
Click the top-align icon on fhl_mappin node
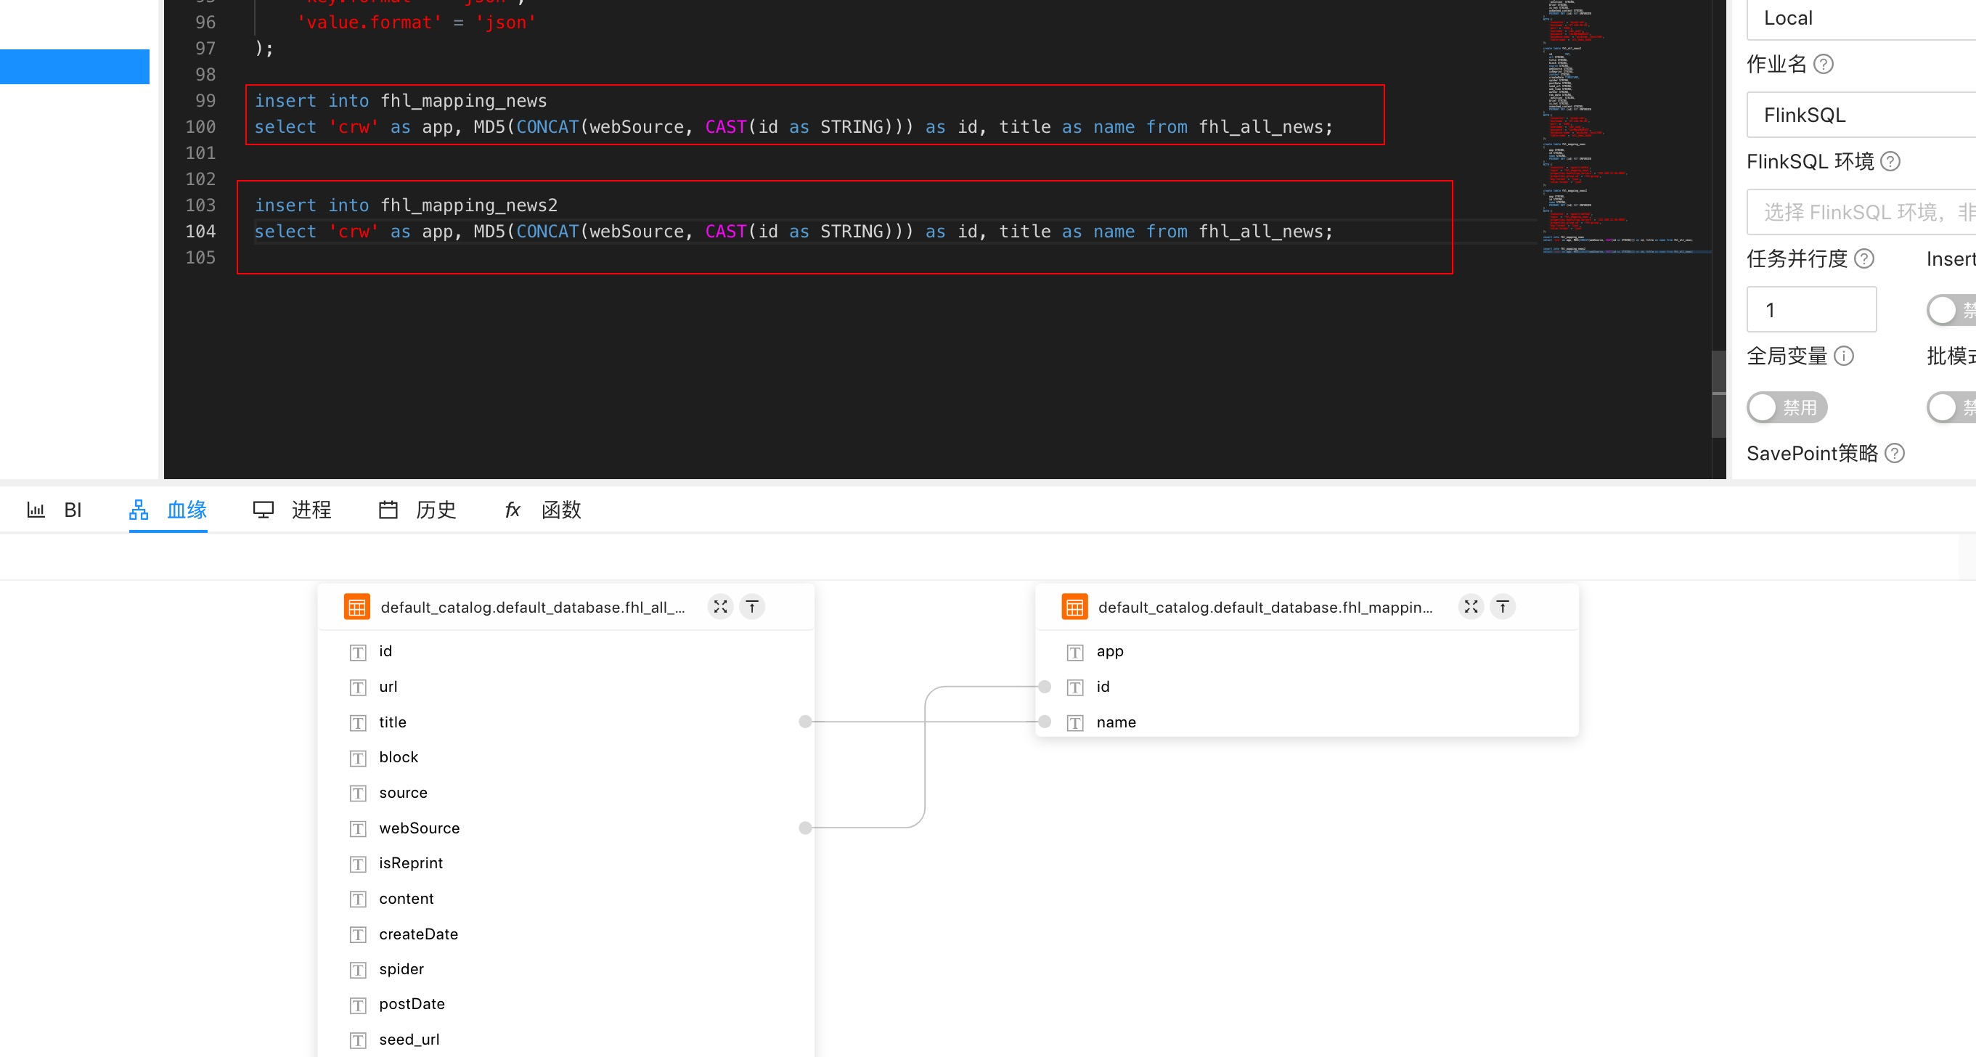point(1502,607)
